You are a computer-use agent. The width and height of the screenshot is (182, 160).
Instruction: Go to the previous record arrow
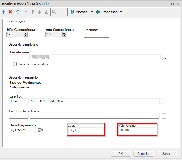[x=33, y=12]
